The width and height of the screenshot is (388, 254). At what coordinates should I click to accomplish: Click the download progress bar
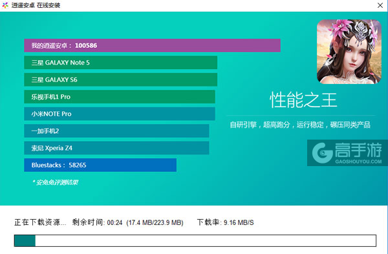tap(195, 240)
